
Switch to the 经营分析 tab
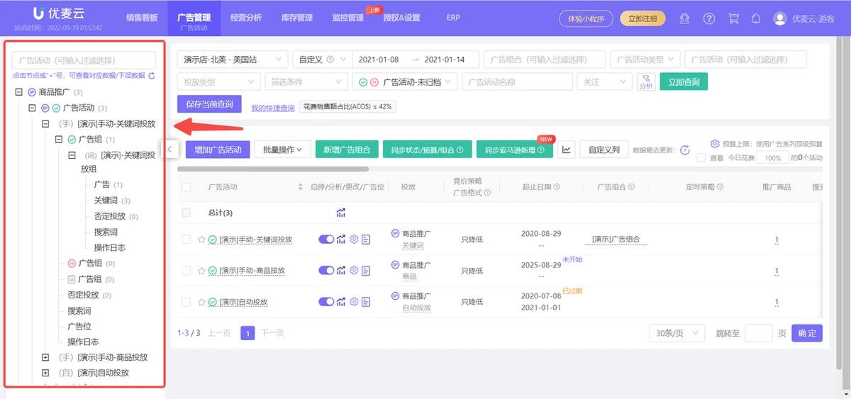coord(245,18)
